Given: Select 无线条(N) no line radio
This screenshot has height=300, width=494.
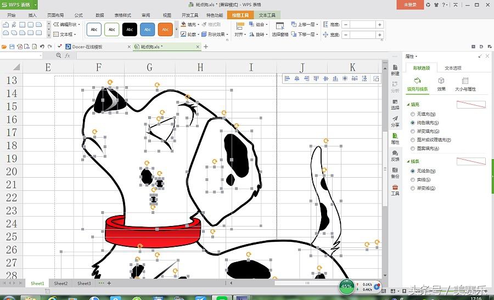Looking at the screenshot, I should [412, 171].
